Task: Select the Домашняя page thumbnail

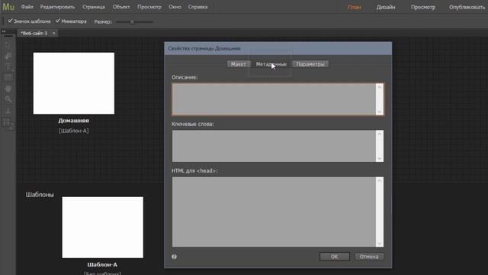Action: click(74, 83)
